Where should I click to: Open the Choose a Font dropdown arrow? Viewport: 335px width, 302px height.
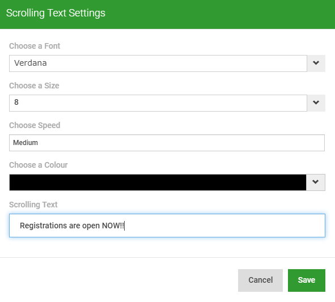(316, 63)
